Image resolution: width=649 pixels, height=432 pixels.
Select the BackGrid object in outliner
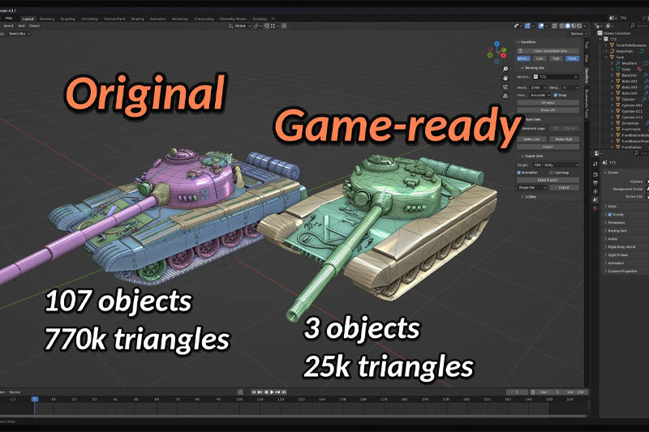[630, 75]
